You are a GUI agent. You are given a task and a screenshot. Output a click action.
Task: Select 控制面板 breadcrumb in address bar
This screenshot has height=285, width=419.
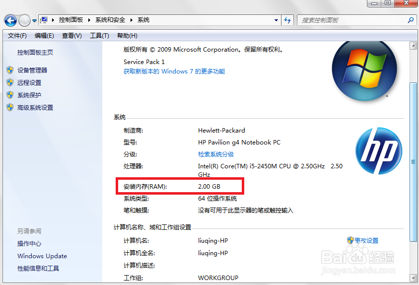point(71,20)
